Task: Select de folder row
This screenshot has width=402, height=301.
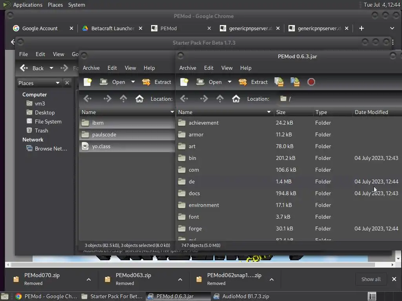Action: pos(289,182)
